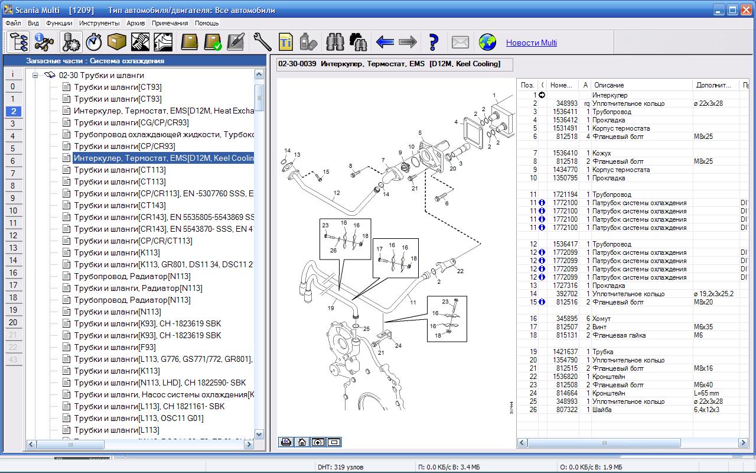The width and height of the screenshot is (756, 473).
Task: Click the notepad with pen icon
Action: 235,42
